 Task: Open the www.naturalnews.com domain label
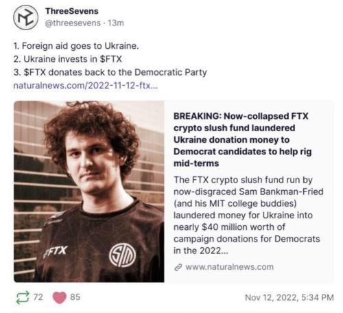tap(229, 267)
